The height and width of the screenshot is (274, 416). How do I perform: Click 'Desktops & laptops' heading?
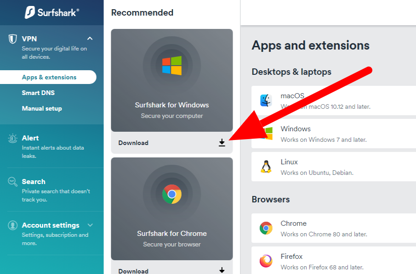click(291, 72)
